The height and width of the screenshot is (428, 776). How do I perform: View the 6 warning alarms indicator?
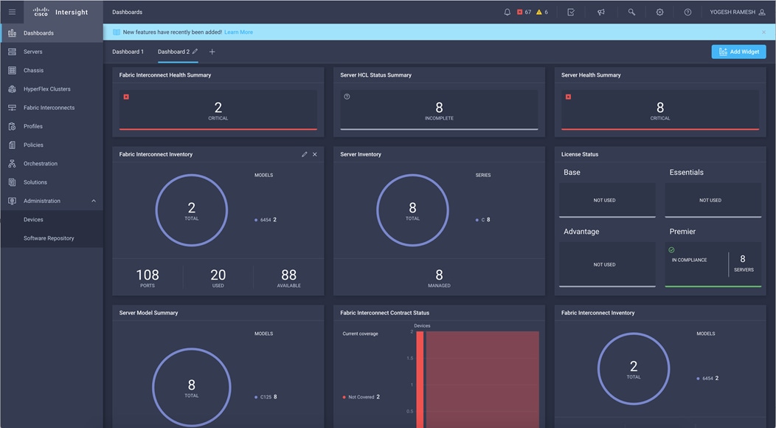(542, 12)
